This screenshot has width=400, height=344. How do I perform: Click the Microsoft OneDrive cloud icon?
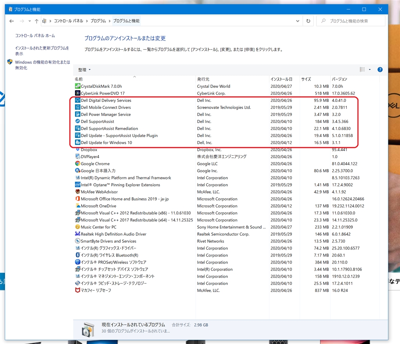coord(78,206)
